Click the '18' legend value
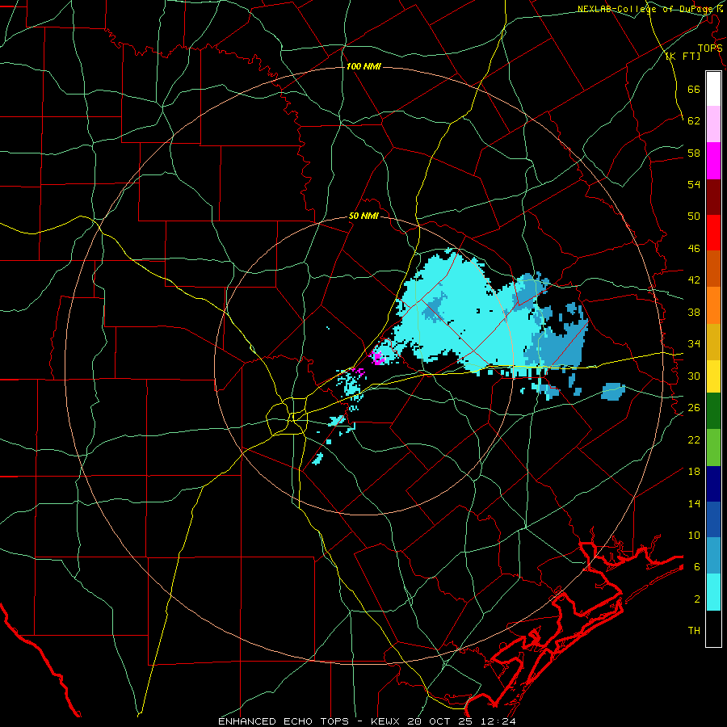Screen dimensions: 727x727 click(x=694, y=472)
